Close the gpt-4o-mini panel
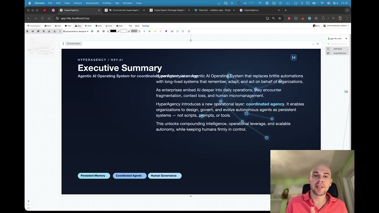This screenshot has height=213, width=379. (x=346, y=38)
